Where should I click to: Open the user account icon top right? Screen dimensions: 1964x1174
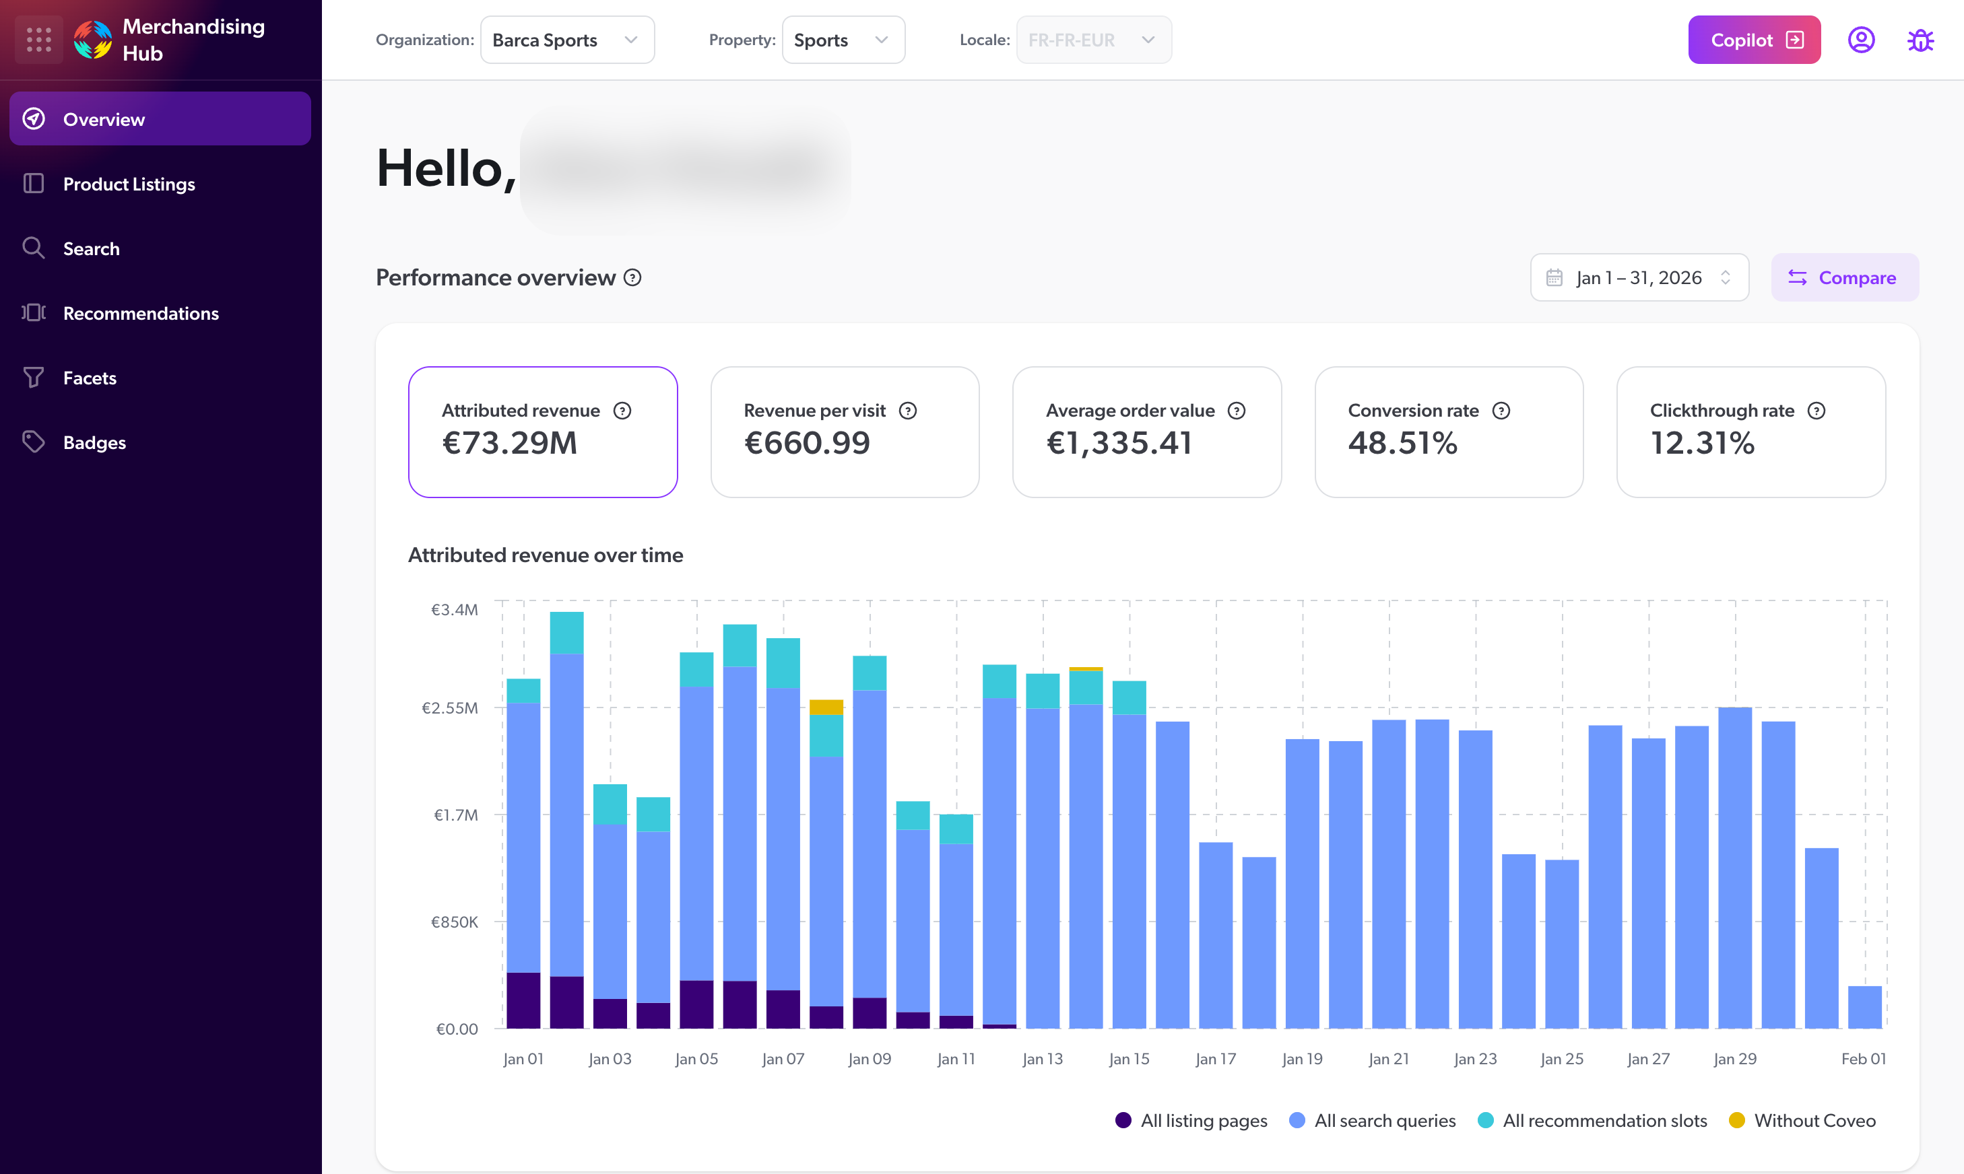[1861, 40]
